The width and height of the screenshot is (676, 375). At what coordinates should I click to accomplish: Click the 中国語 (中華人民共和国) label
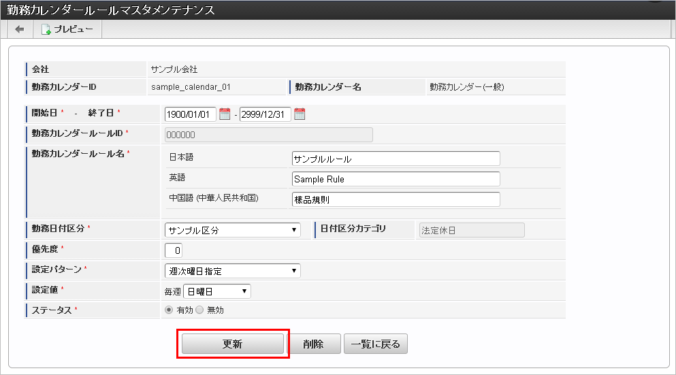tap(214, 198)
